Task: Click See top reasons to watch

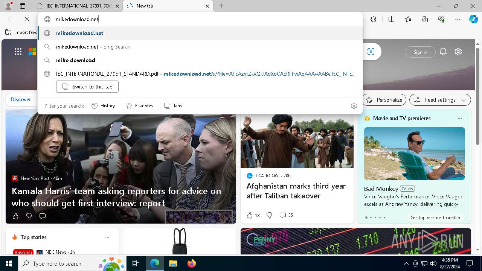Action: click(x=435, y=218)
